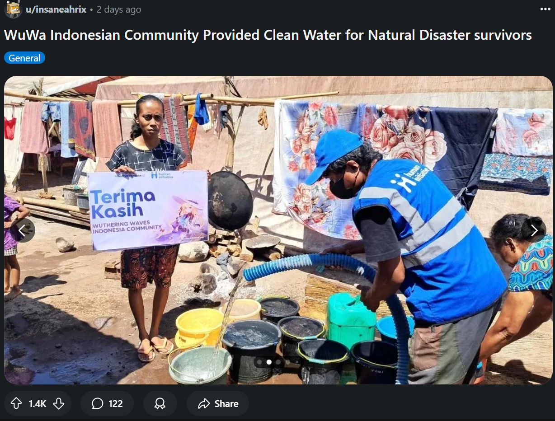Screen dimensions: 555x421
Task: Select the small fifth gallery dot indicator
Action: pos(297,362)
